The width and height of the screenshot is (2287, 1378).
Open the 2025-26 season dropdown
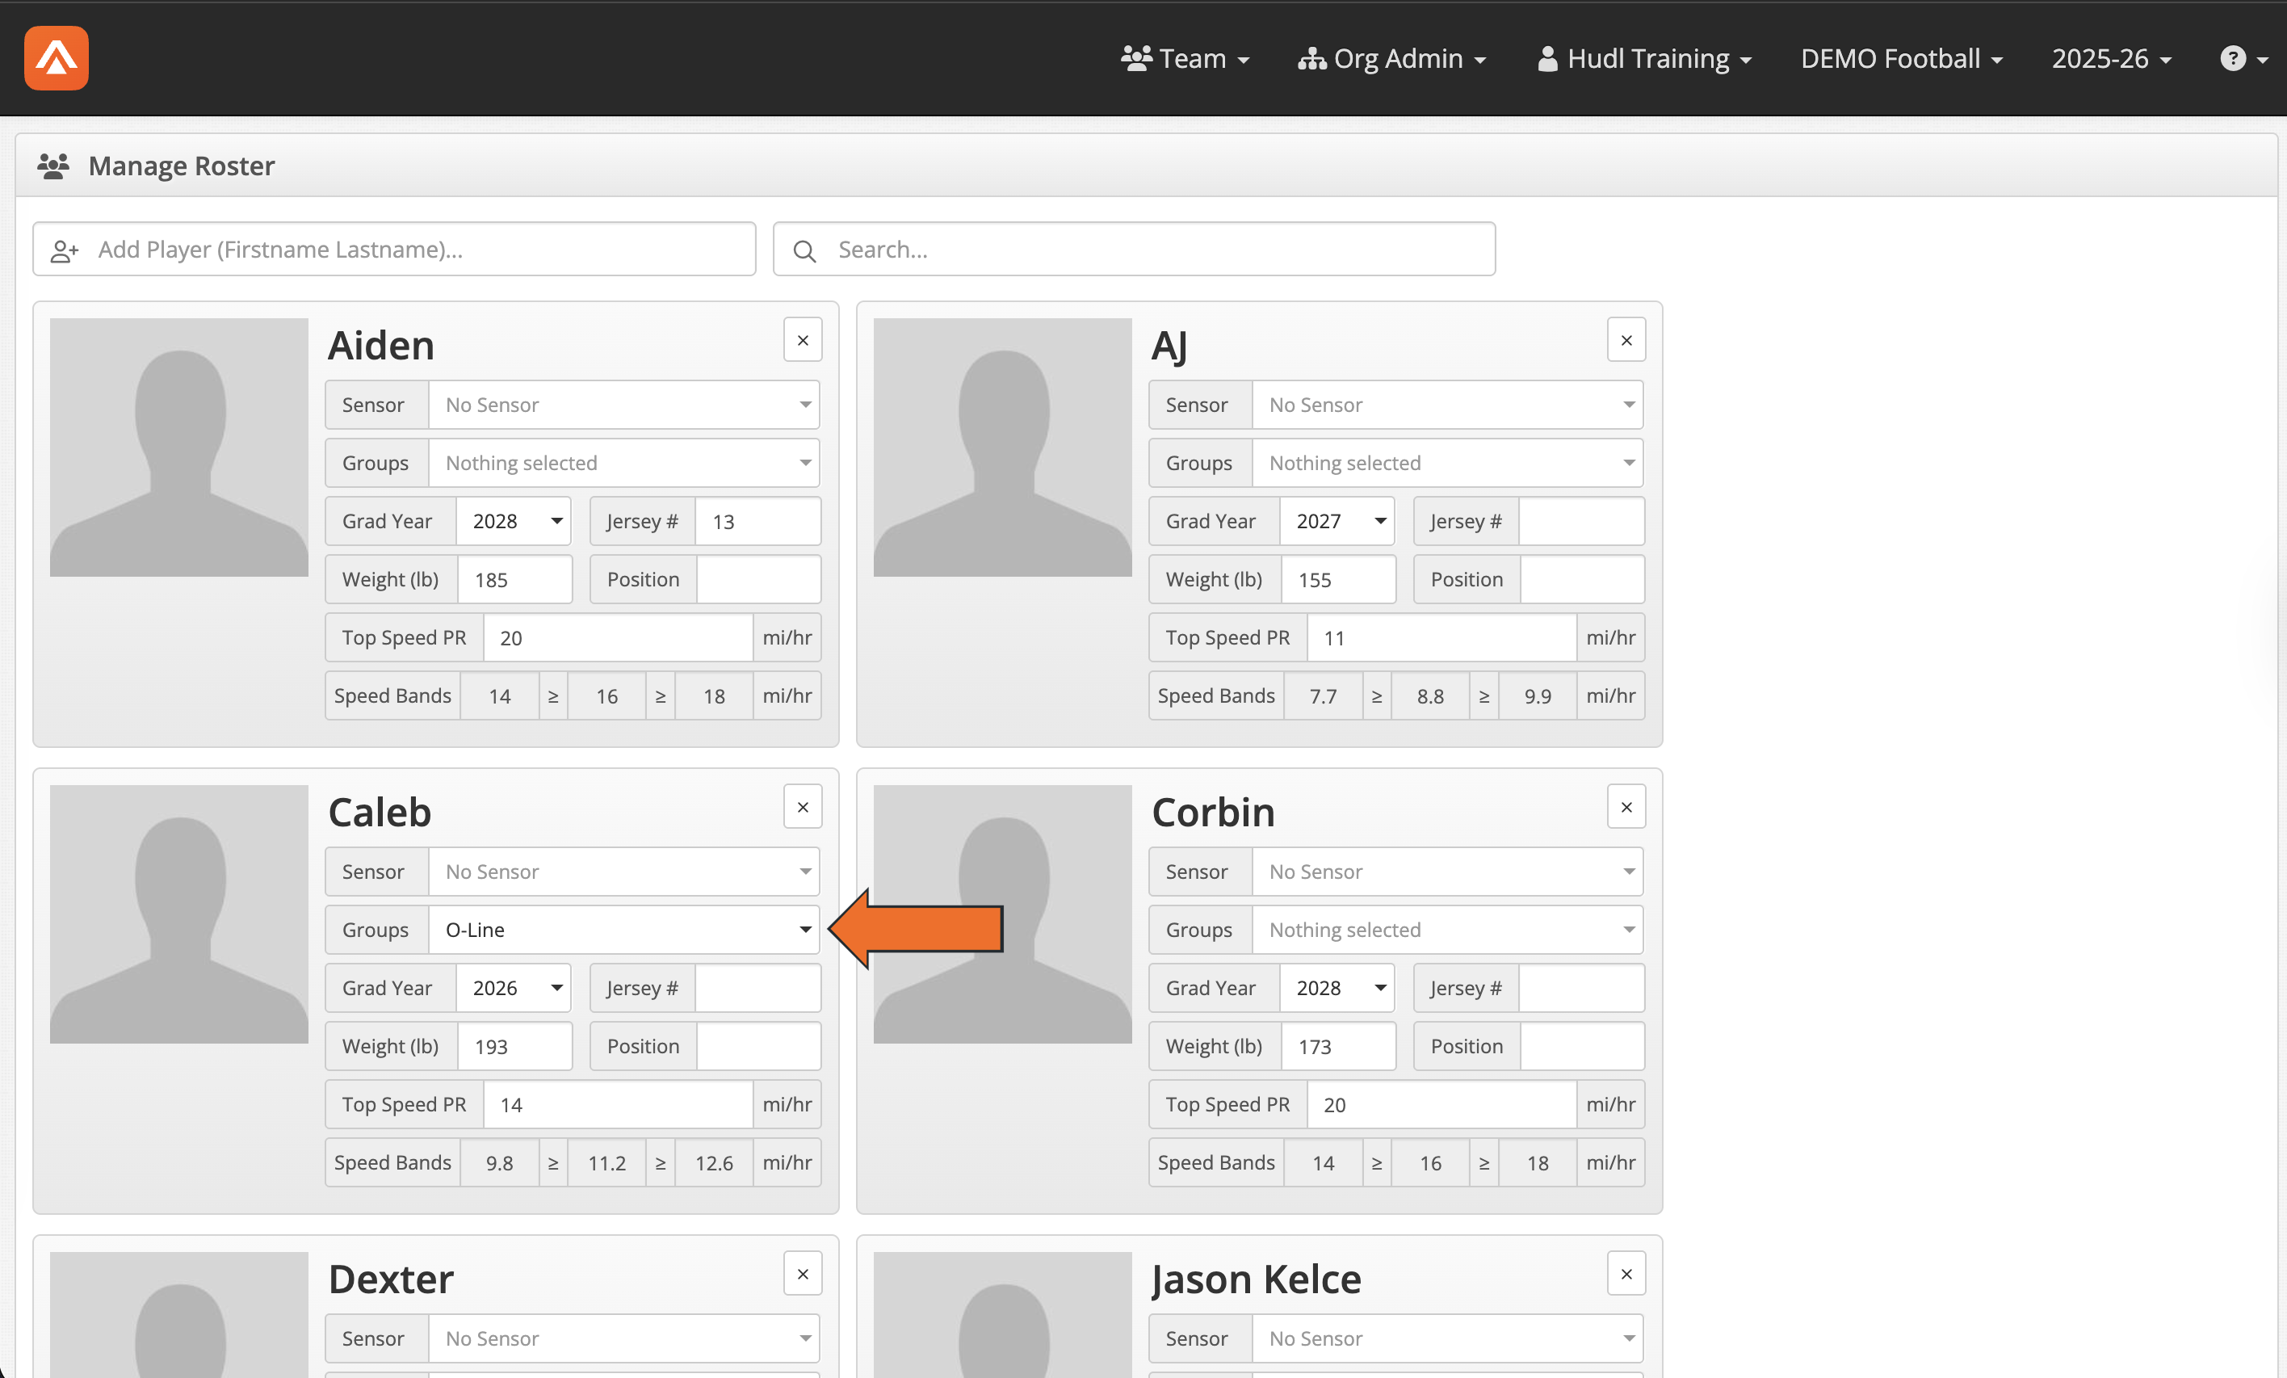tap(2111, 58)
